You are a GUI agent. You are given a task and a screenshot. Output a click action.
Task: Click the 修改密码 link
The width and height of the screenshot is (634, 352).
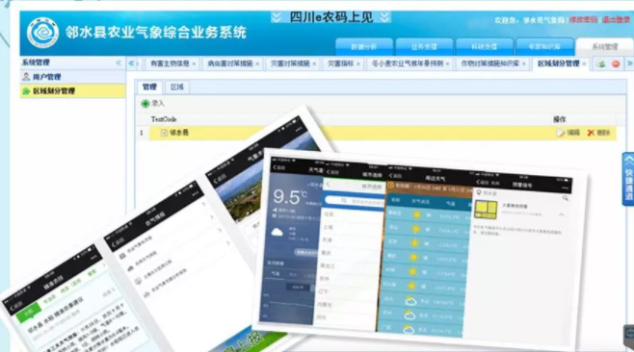583,19
